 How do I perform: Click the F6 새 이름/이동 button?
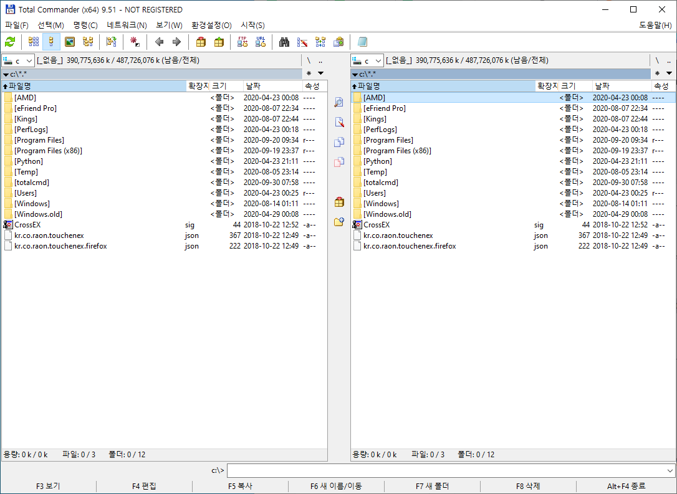click(x=336, y=487)
